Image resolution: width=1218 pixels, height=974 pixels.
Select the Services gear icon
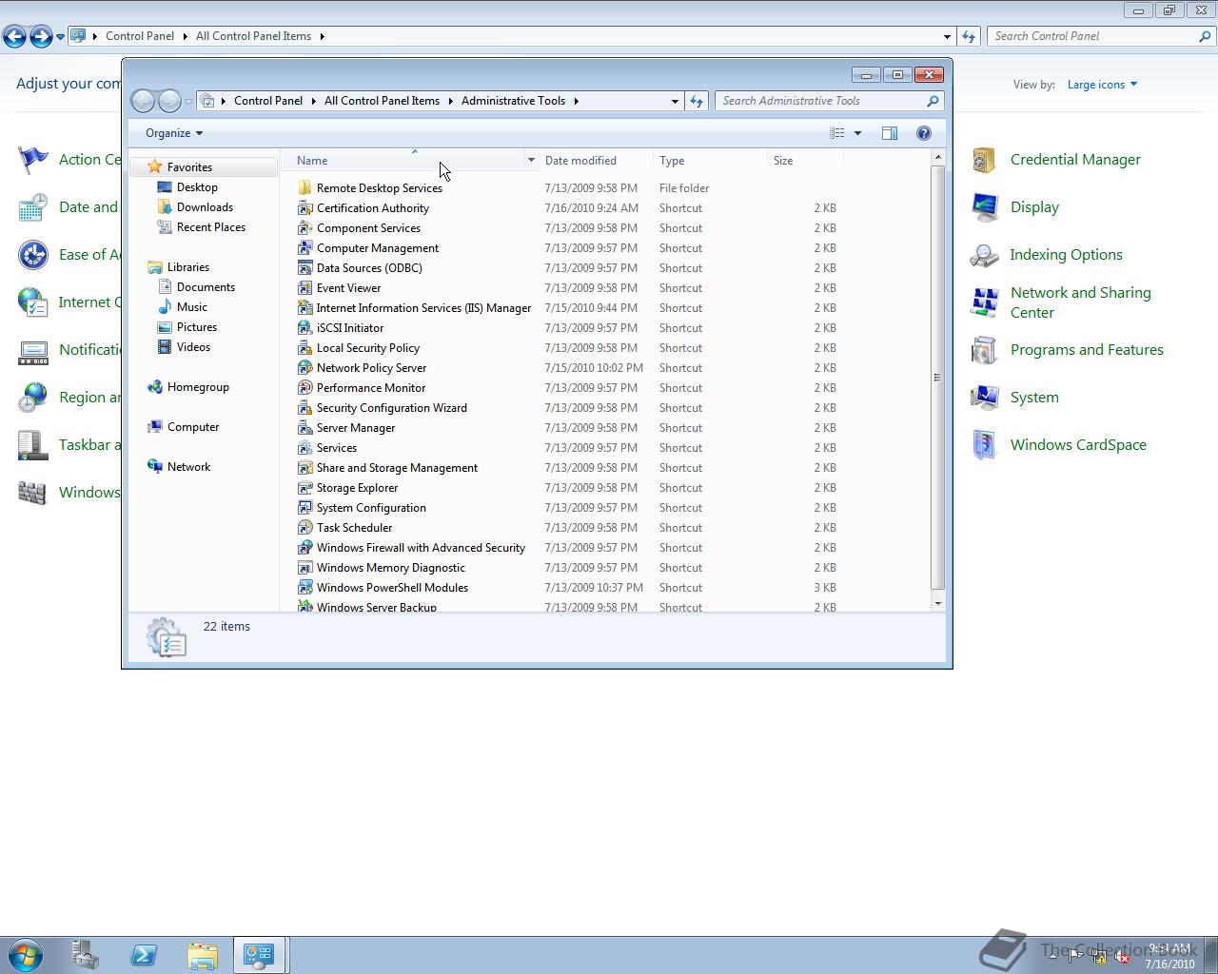[x=304, y=448]
